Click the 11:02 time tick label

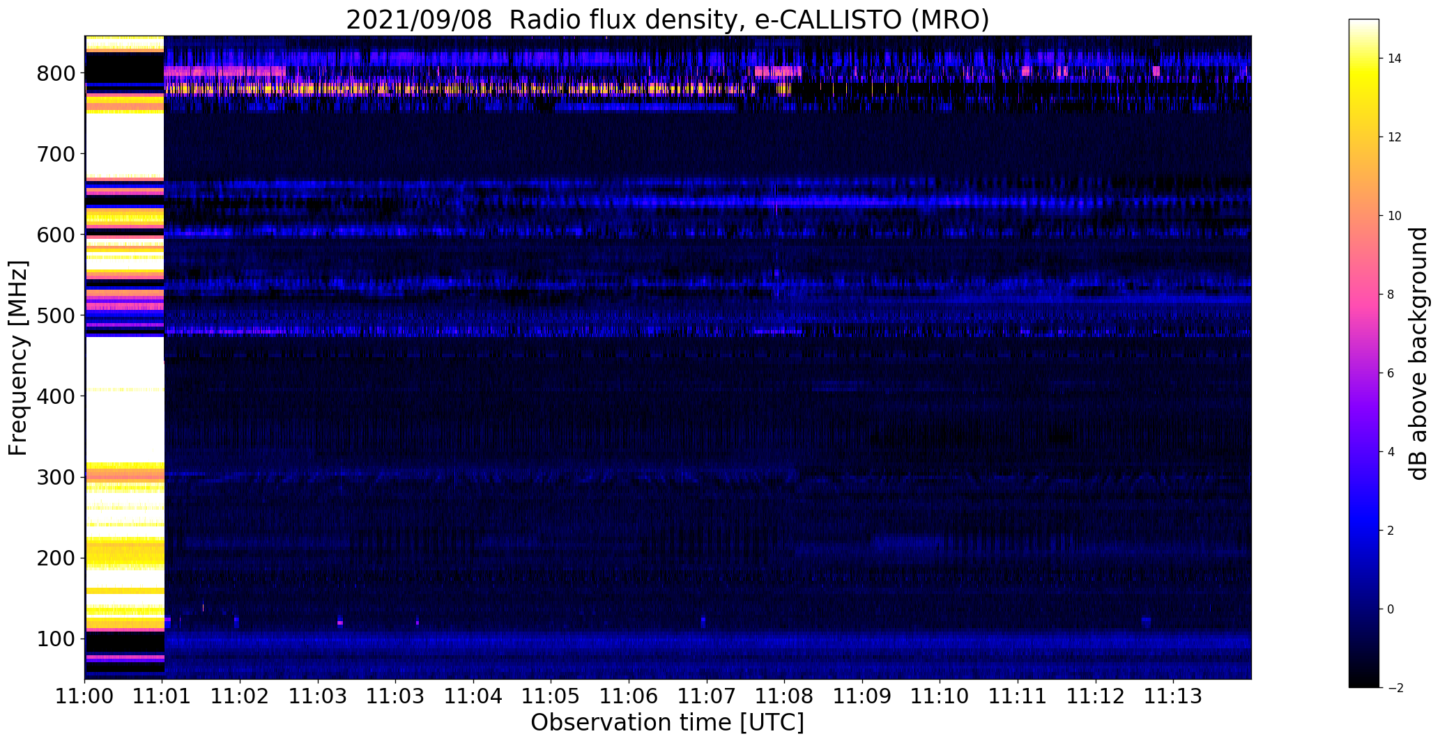tap(240, 696)
